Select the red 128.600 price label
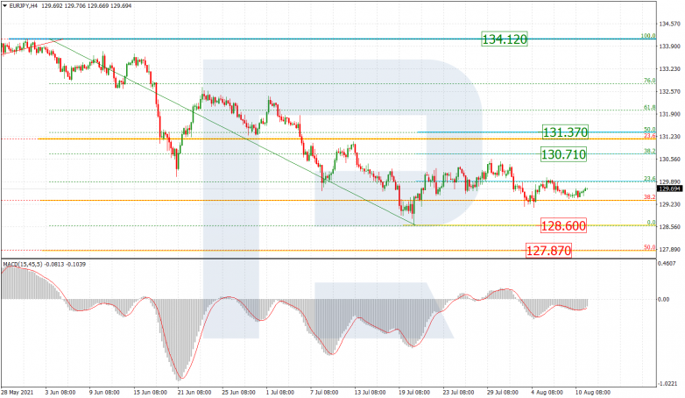This screenshot has height=398, width=685. [563, 225]
